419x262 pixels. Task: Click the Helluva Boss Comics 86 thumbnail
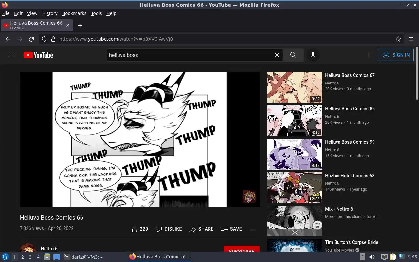pos(295,121)
